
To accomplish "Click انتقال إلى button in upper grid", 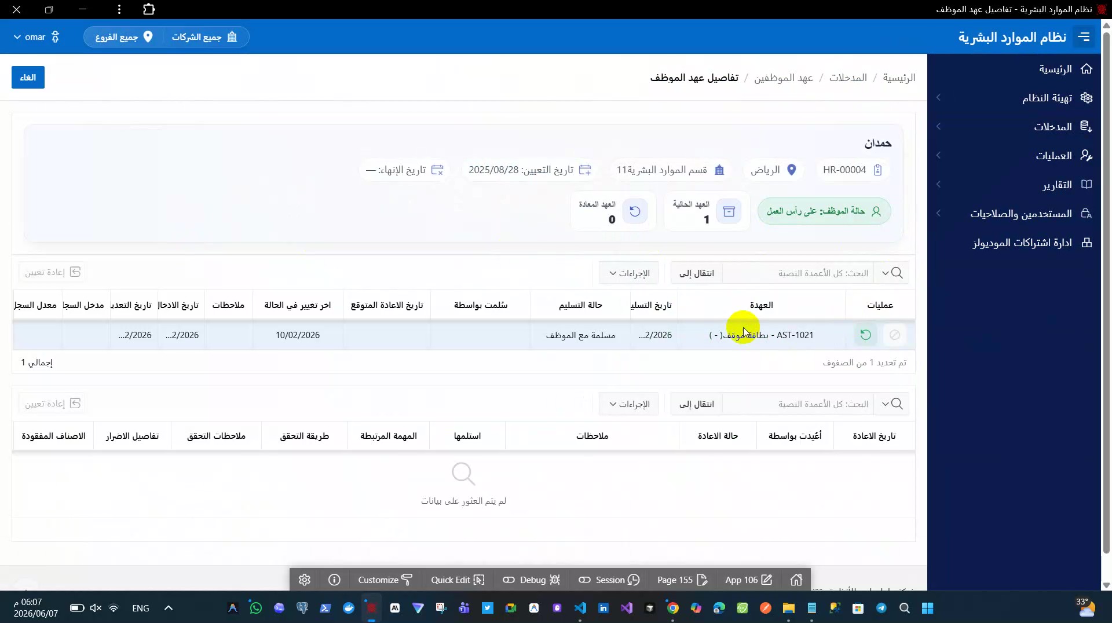I will click(x=697, y=273).
